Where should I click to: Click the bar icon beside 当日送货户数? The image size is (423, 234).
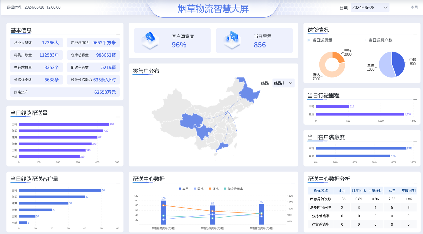(365, 40)
